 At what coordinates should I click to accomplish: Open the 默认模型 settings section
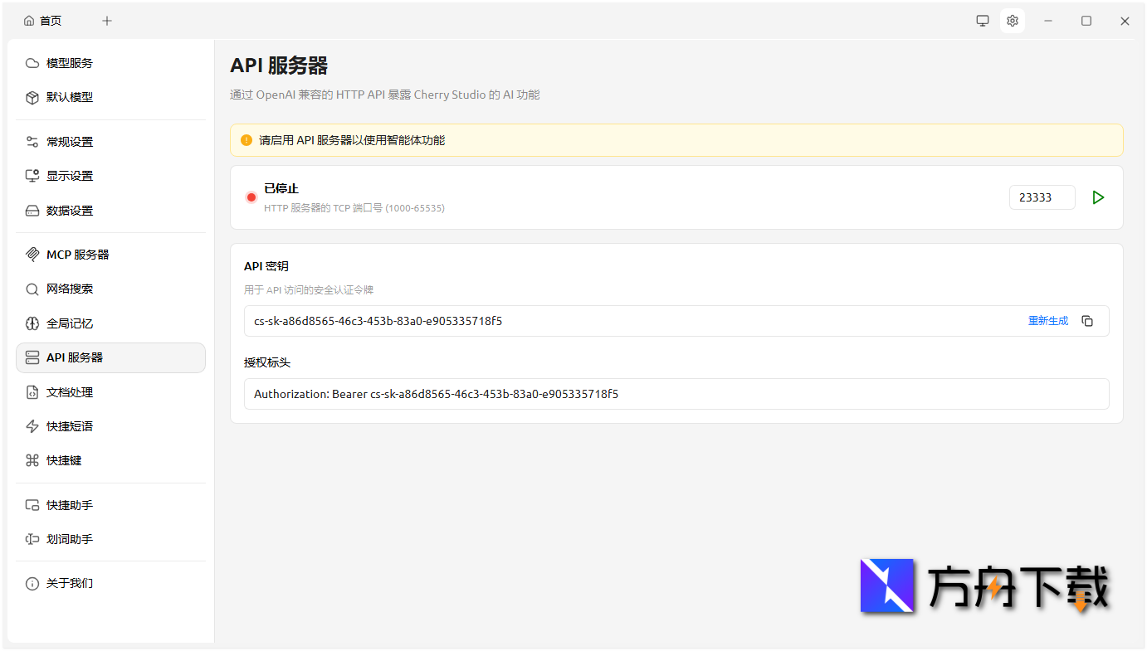71,97
